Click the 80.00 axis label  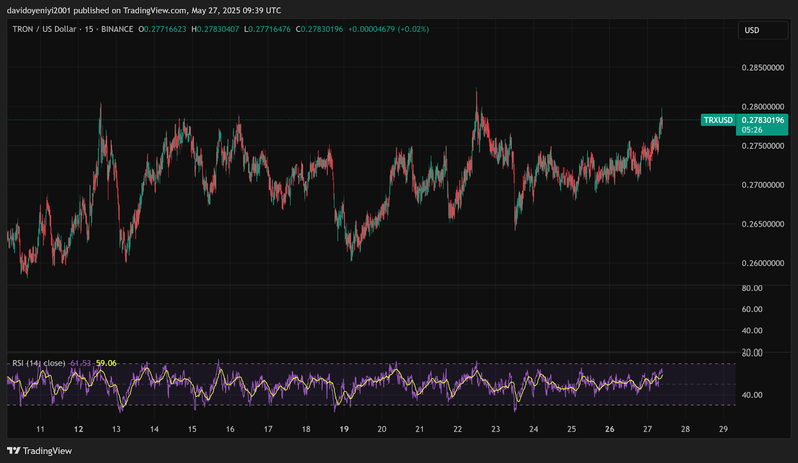[x=752, y=288]
